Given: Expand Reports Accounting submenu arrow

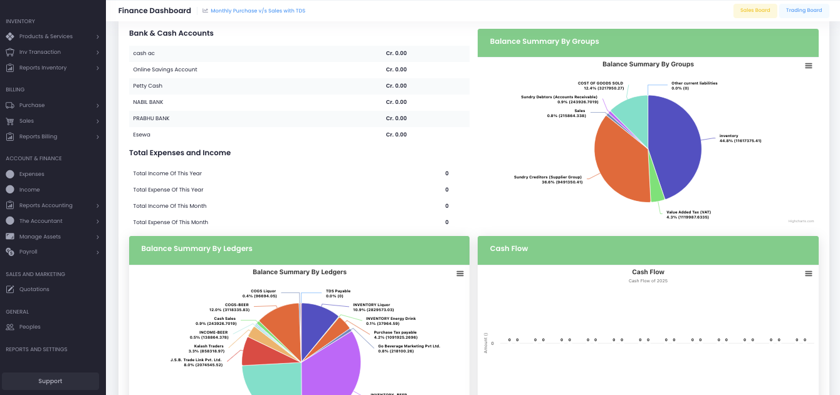Looking at the screenshot, I should [x=98, y=206].
